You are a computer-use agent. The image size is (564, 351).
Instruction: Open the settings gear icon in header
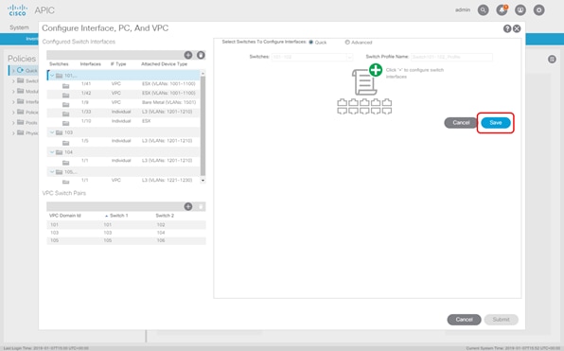538,10
